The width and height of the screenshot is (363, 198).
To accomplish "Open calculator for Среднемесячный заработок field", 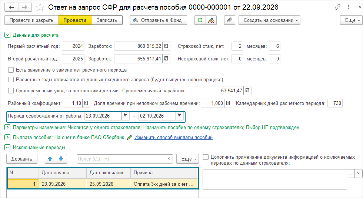I will (247, 90).
